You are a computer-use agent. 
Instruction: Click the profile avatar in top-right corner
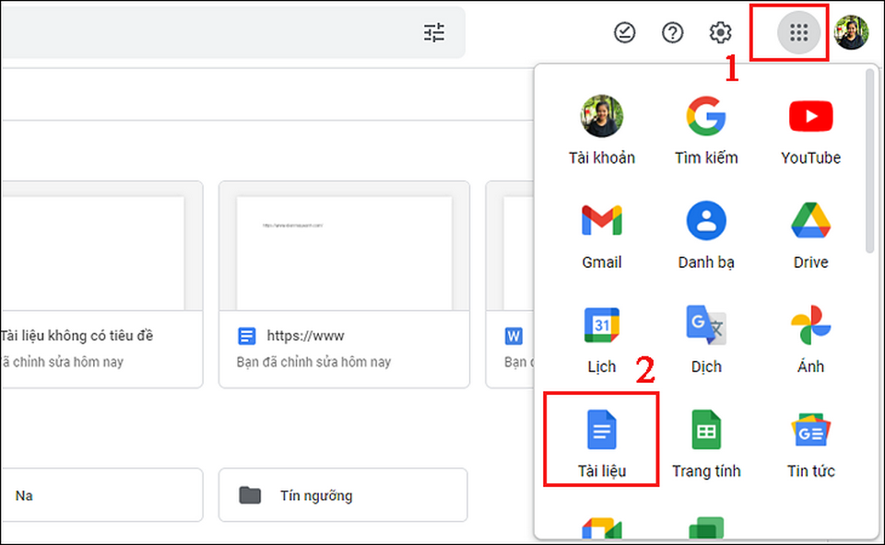(x=851, y=33)
